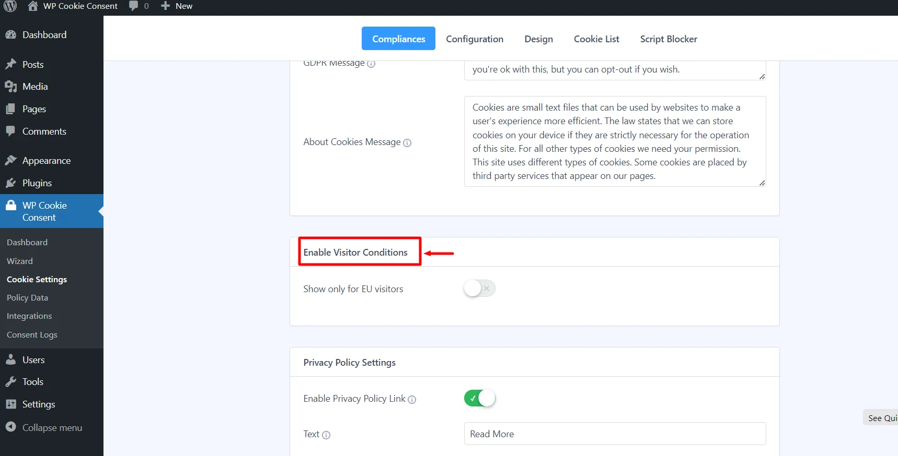
Task: Click the Collapse menu arrow icon
Action: tap(11, 427)
